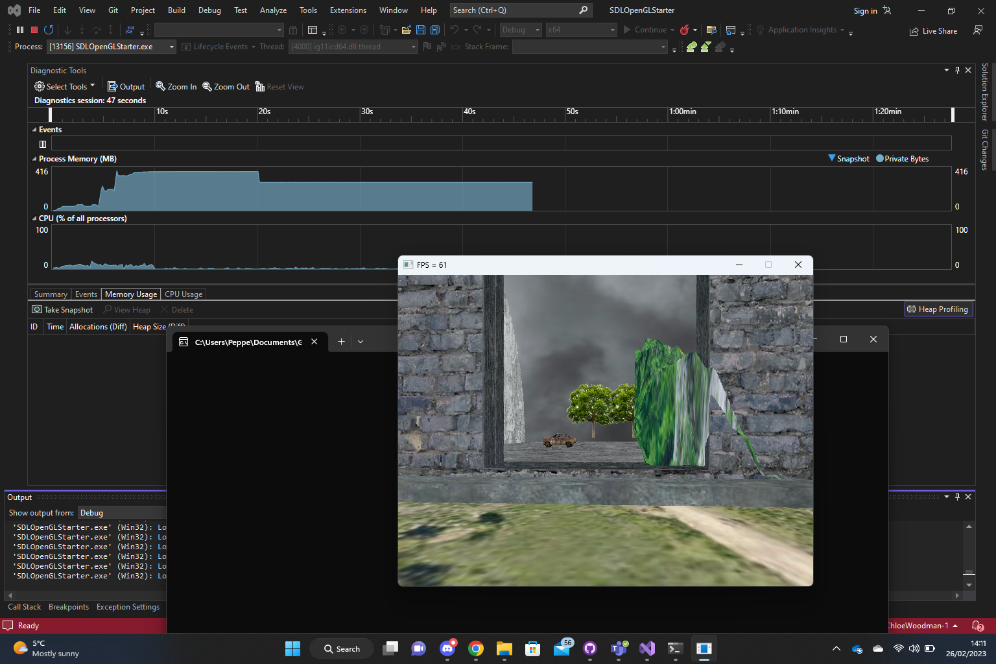Click the Hot Reload flame icon
Viewport: 996px width, 664px height.
click(x=684, y=30)
